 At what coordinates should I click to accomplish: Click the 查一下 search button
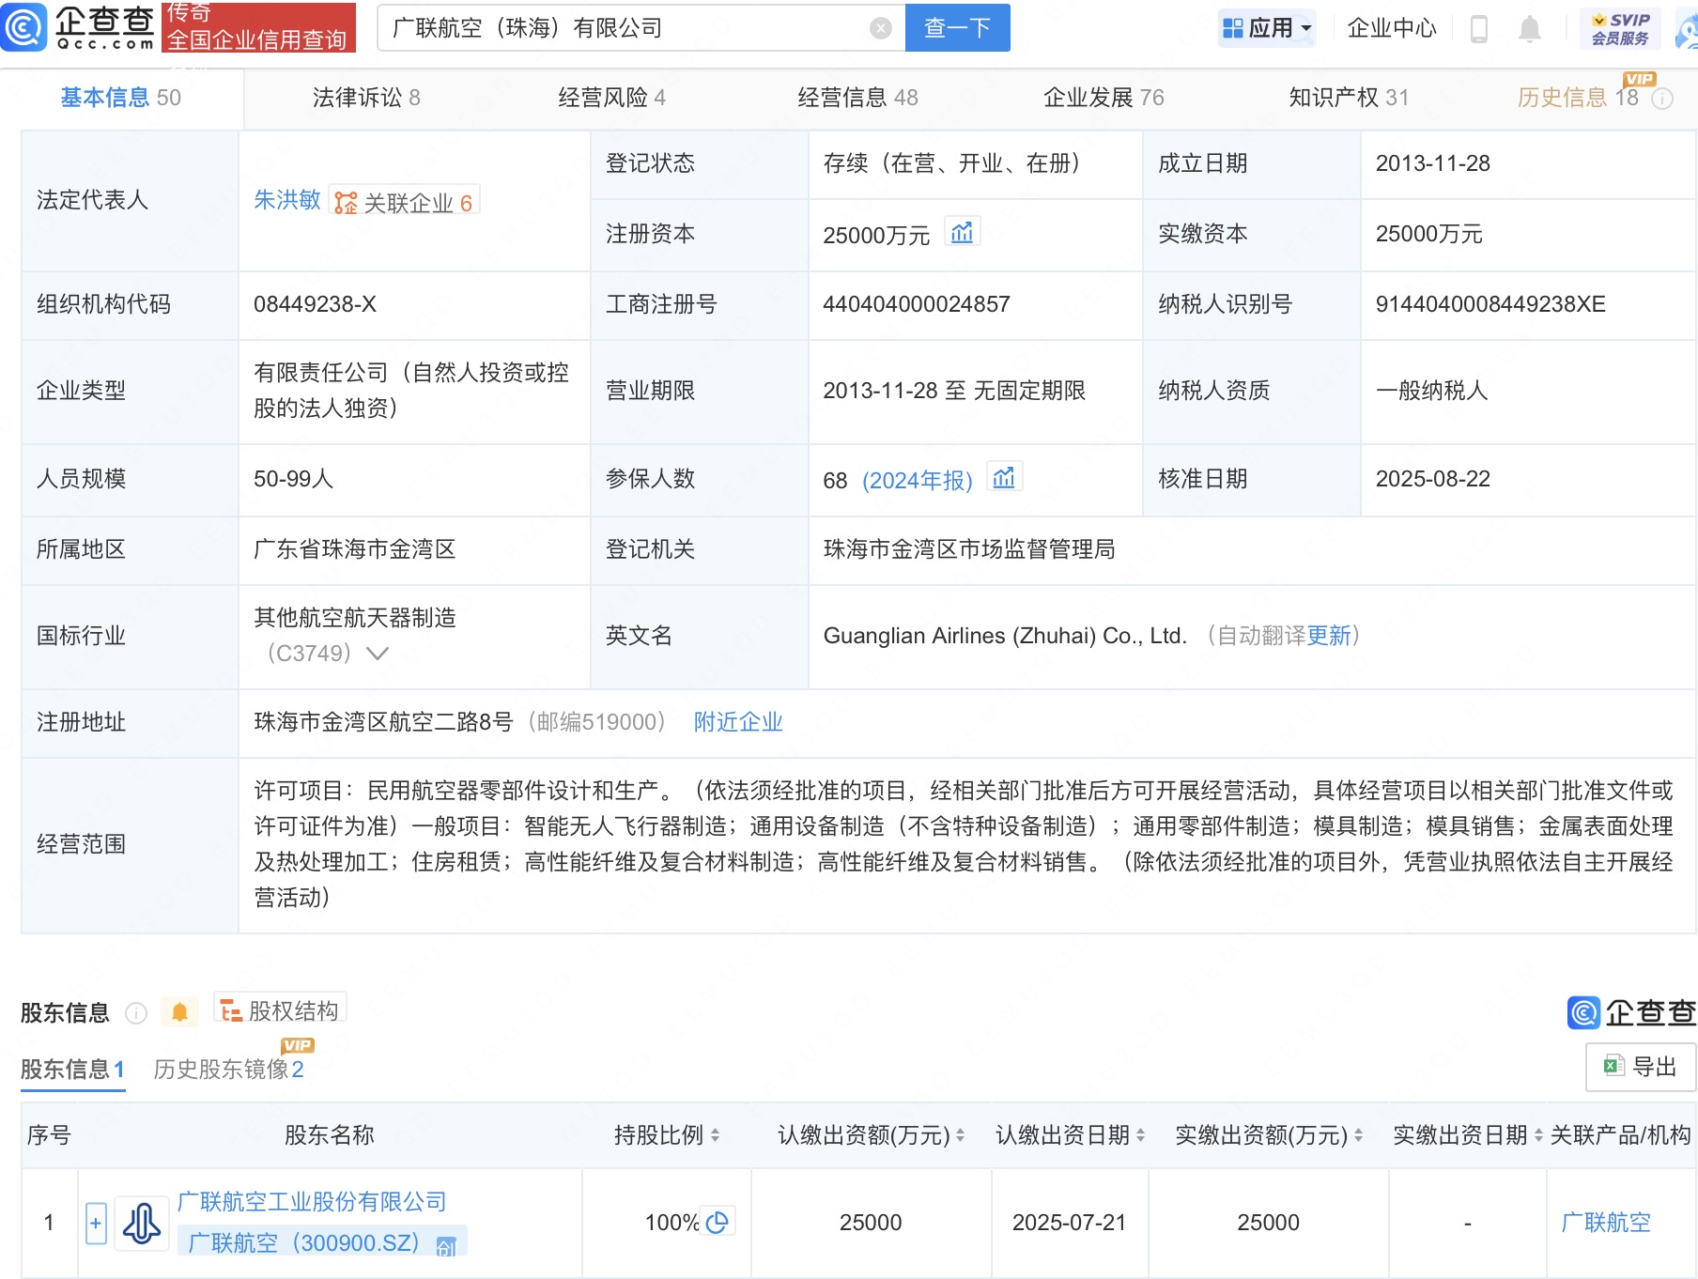(958, 28)
